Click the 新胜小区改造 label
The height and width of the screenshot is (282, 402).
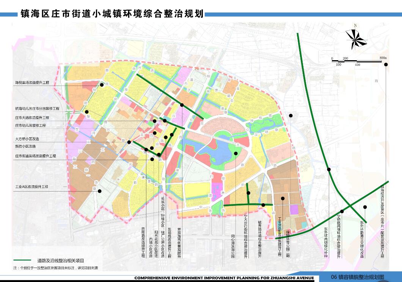[25, 146]
